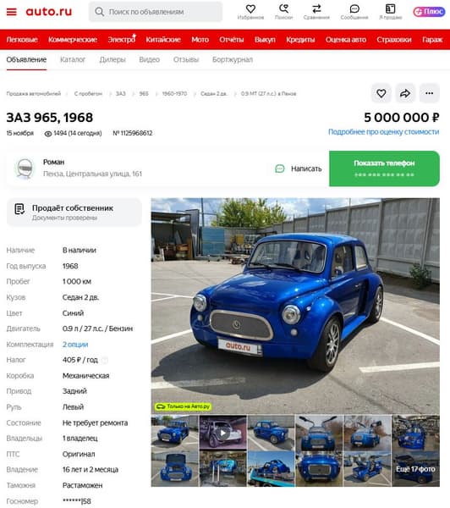This screenshot has width=450, height=508.
Task: Open Ещё 17 фото thumbnail
Action: point(415,469)
